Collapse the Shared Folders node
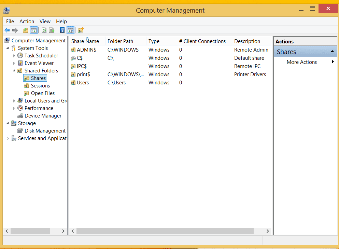 tap(14, 71)
